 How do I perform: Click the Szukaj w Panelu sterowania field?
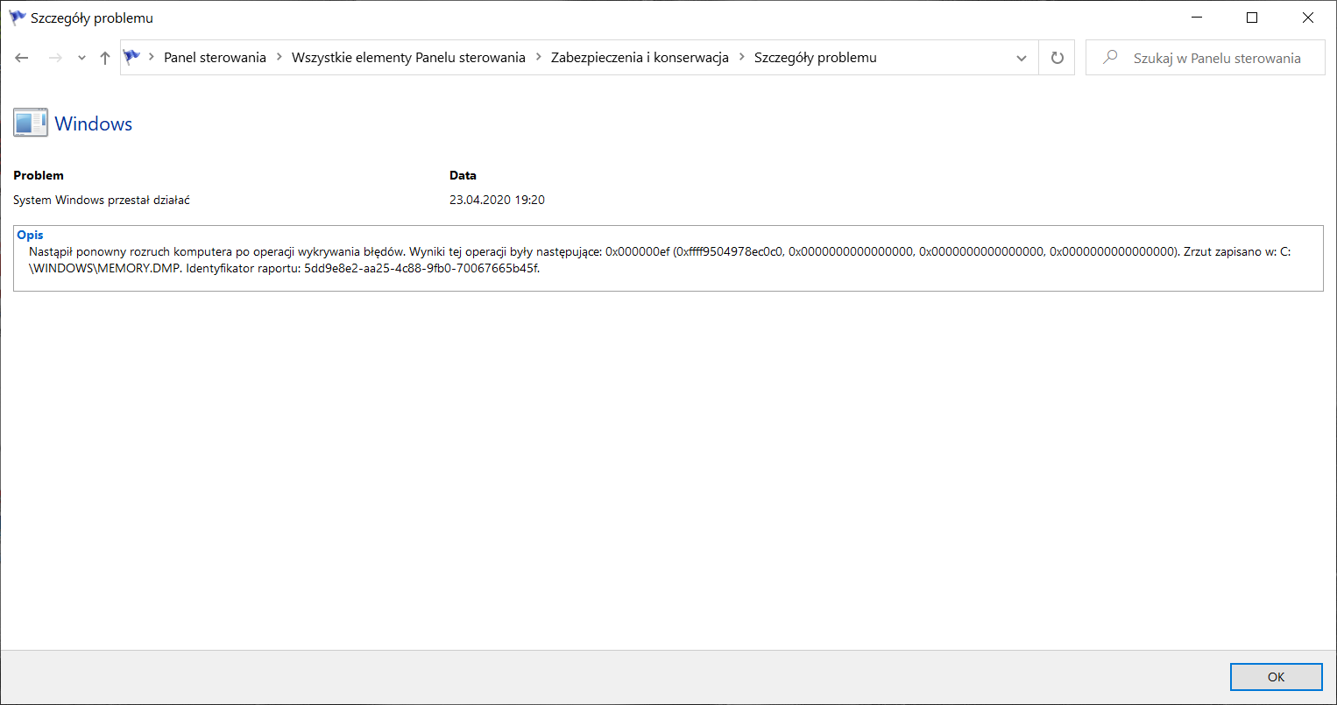point(1205,58)
